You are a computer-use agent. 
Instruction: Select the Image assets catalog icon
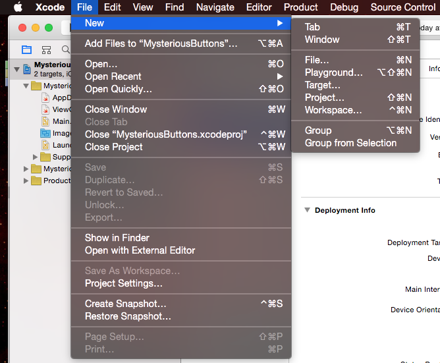pos(45,133)
